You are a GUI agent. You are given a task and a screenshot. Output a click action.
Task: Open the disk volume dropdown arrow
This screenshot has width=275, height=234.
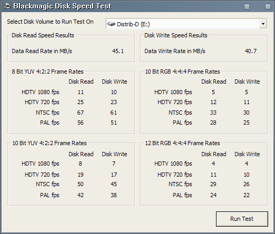click(x=263, y=24)
